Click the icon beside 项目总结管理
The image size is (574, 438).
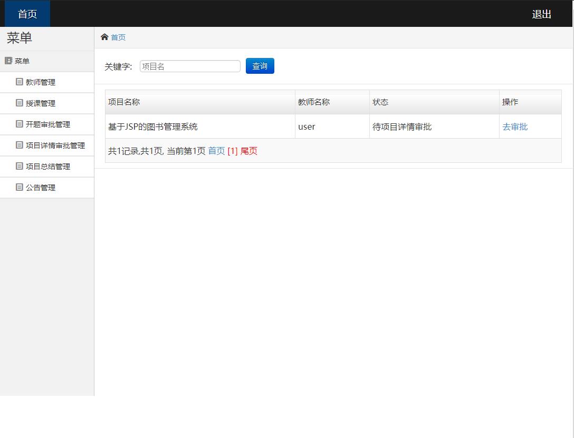pos(20,166)
